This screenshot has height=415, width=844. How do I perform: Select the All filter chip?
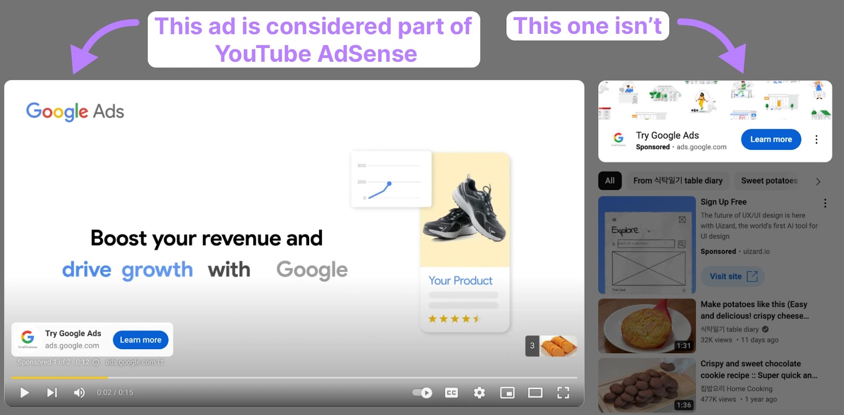pos(610,181)
